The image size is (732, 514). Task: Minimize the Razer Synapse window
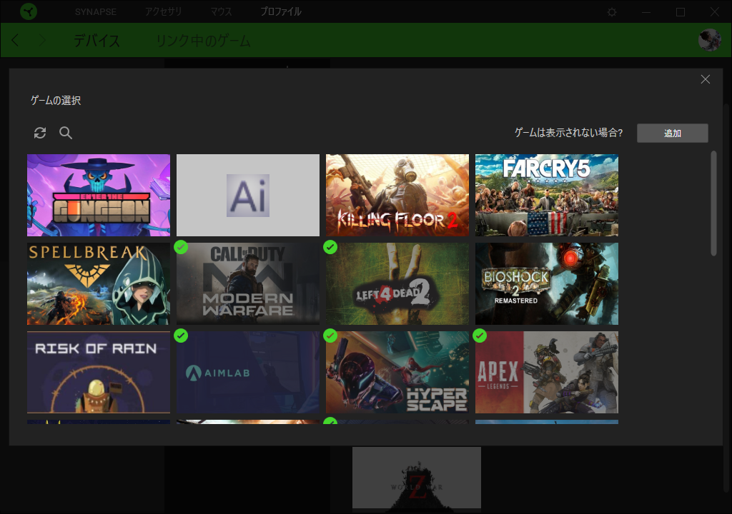(646, 12)
